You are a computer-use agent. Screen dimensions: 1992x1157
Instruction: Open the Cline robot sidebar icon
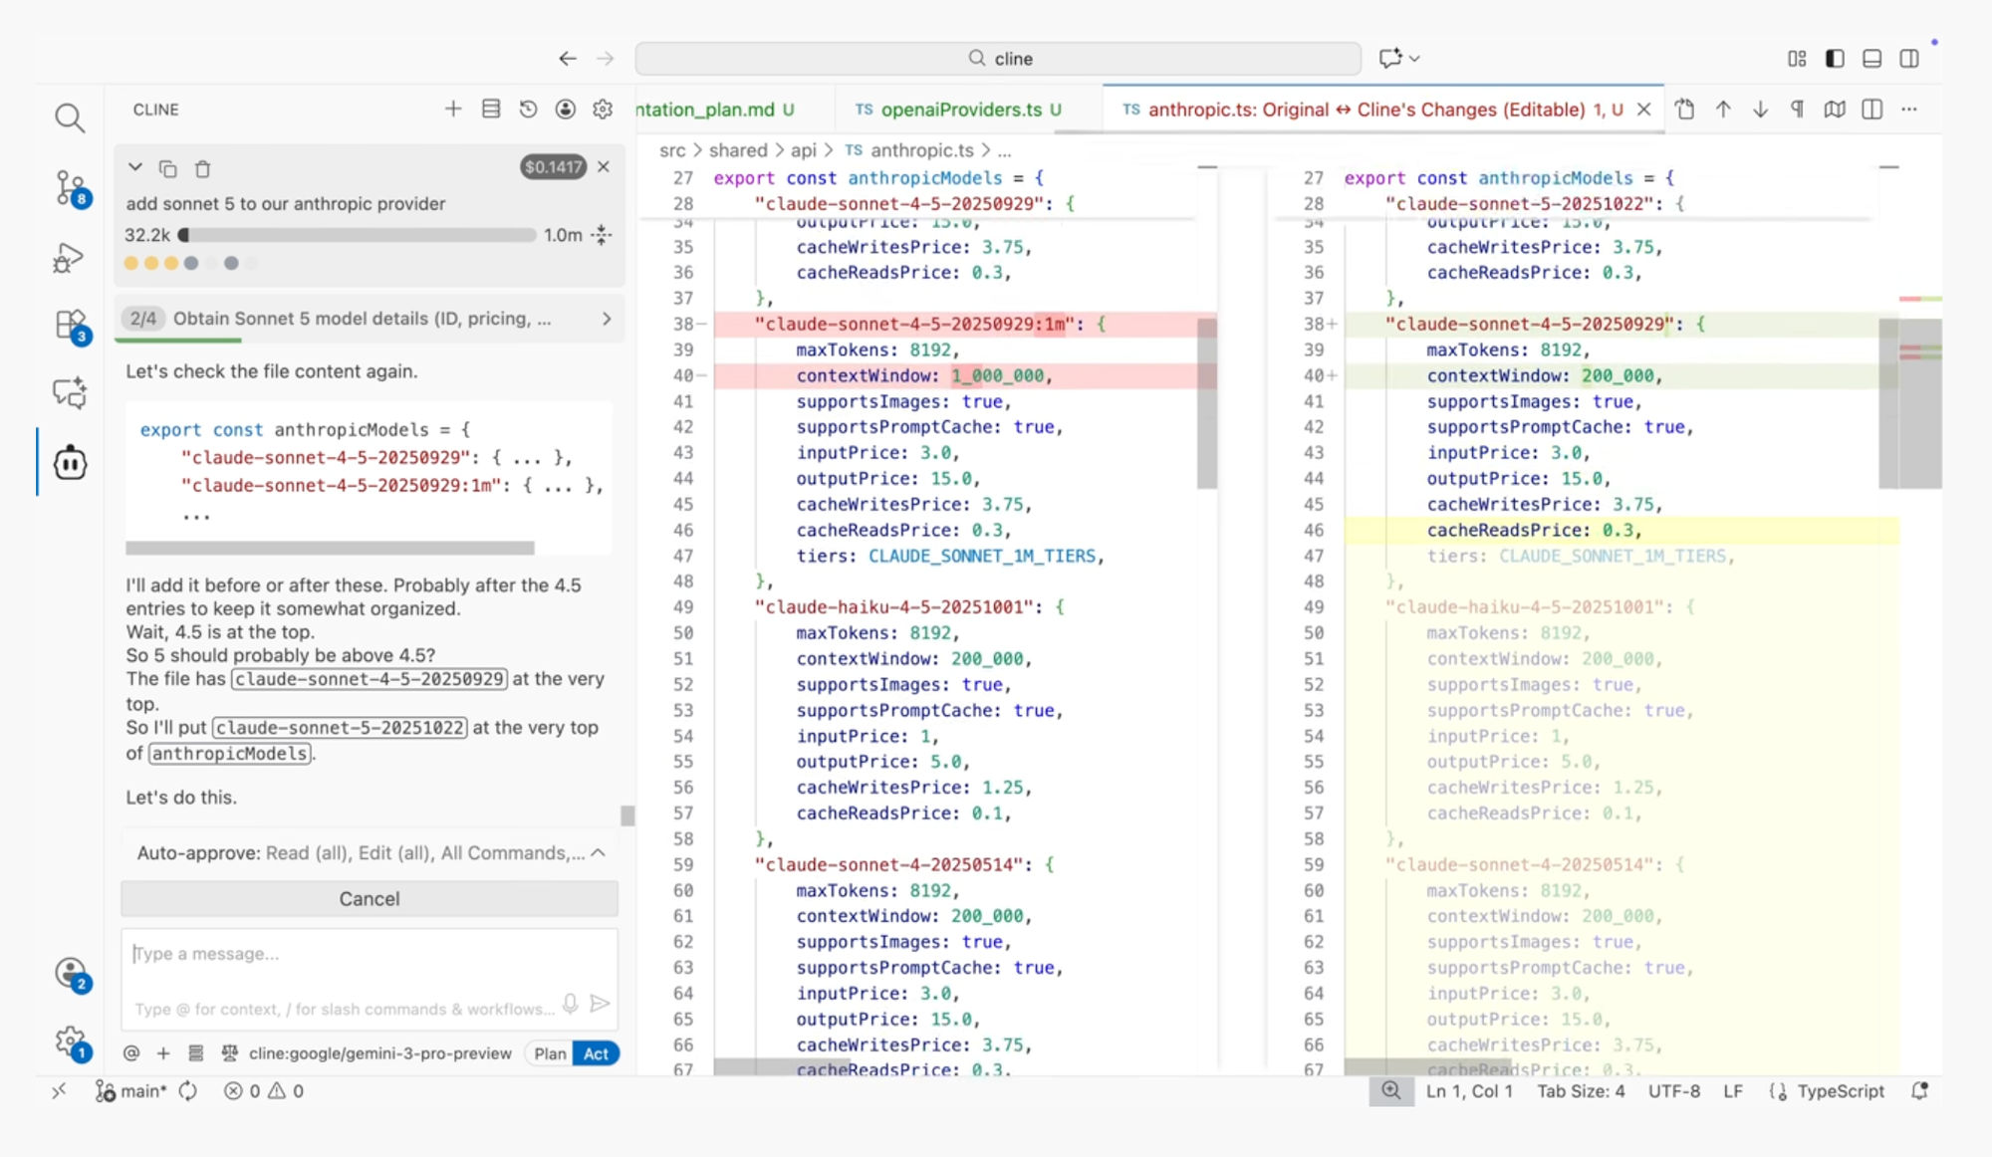[70, 463]
